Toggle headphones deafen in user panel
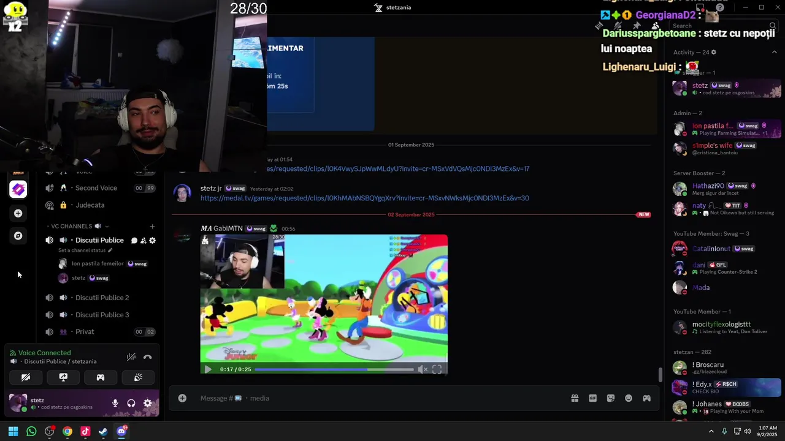 click(x=131, y=403)
